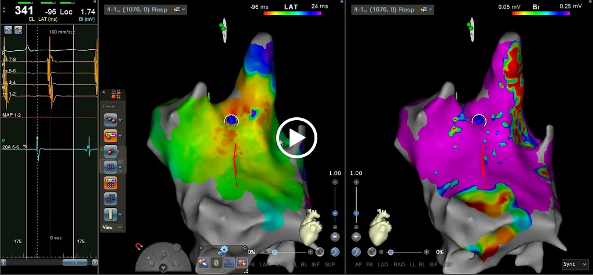Viewport: 593px width, 275px height.
Task: Click the left map transparency slider handle
Action: (275, 252)
